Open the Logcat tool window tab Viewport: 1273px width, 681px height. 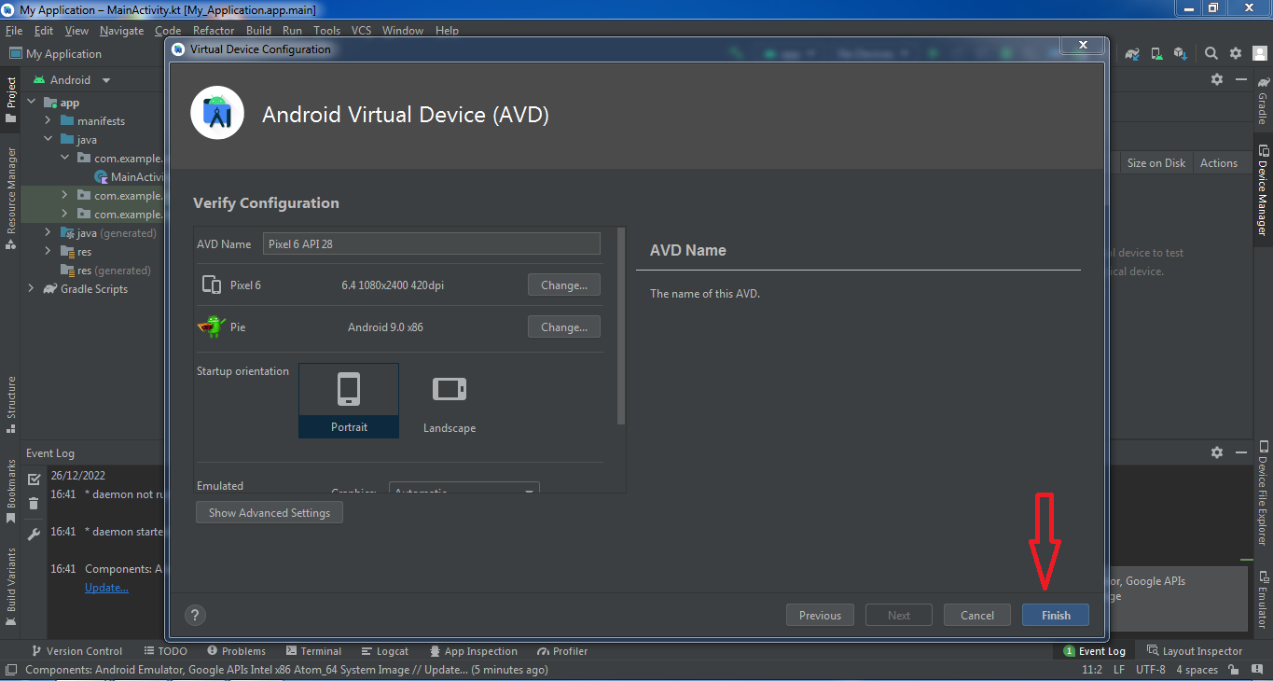(384, 651)
